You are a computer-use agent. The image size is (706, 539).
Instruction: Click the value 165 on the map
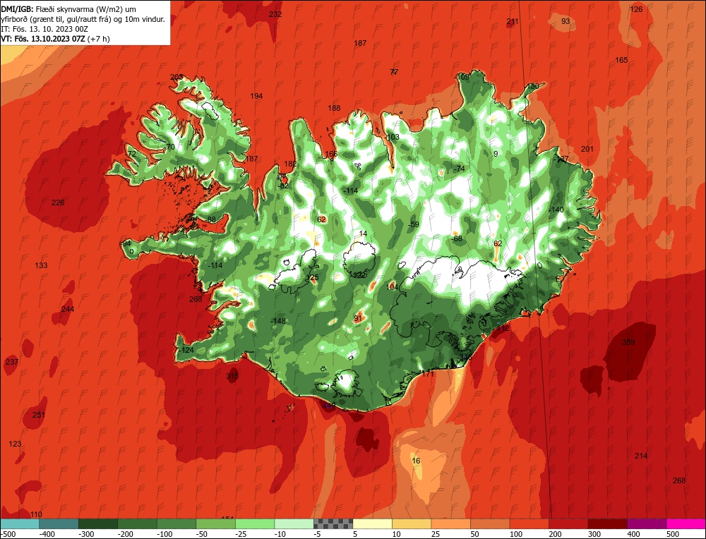click(x=621, y=60)
